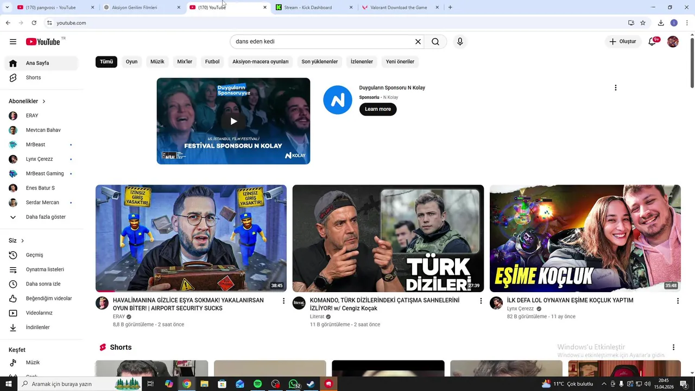Click the address bar URL
The image size is (695, 391).
pos(71,23)
